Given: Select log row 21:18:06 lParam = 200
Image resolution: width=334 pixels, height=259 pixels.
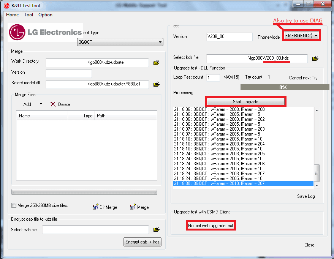Looking at the screenshot, I should point(243,109).
